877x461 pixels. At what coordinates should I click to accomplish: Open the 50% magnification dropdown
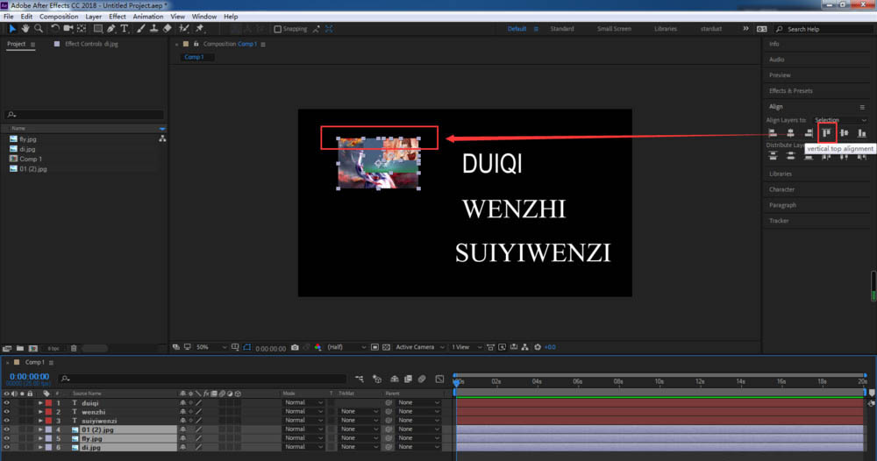tap(210, 348)
